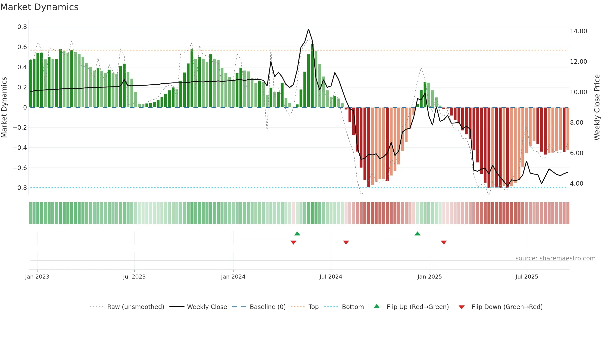Click the 4.00 price axis tick
The image size is (604, 340).
[x=577, y=183]
